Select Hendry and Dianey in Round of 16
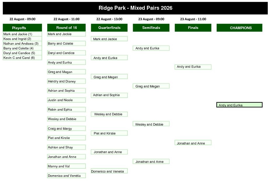Image resolution: width=270 pixels, height=181 pixels. (x=66, y=81)
